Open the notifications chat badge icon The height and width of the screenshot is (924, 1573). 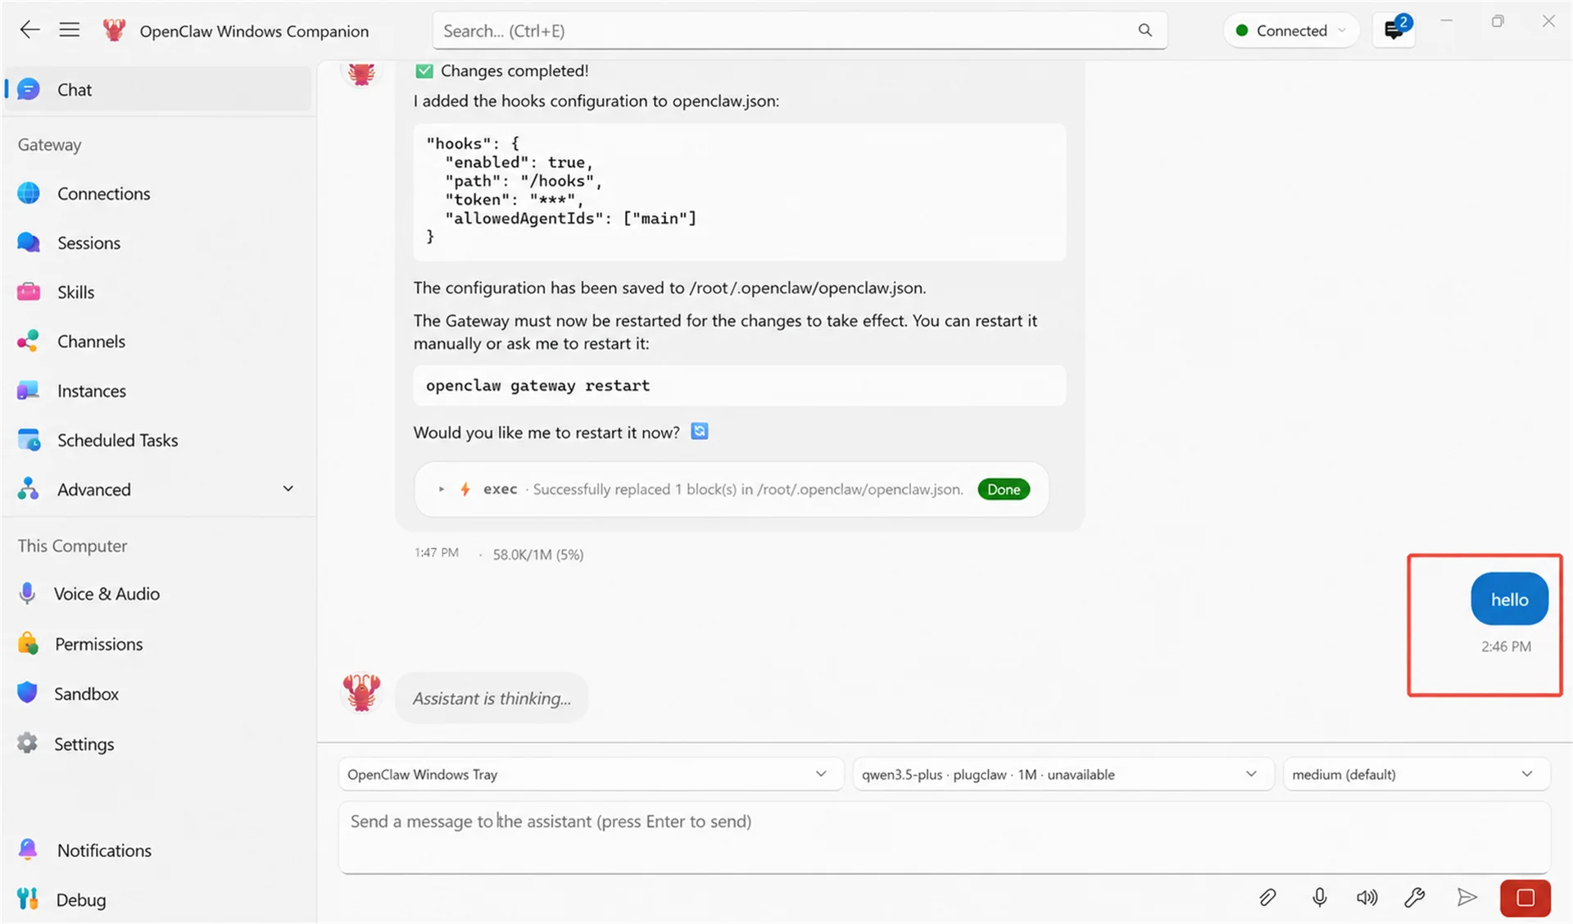[1394, 30]
